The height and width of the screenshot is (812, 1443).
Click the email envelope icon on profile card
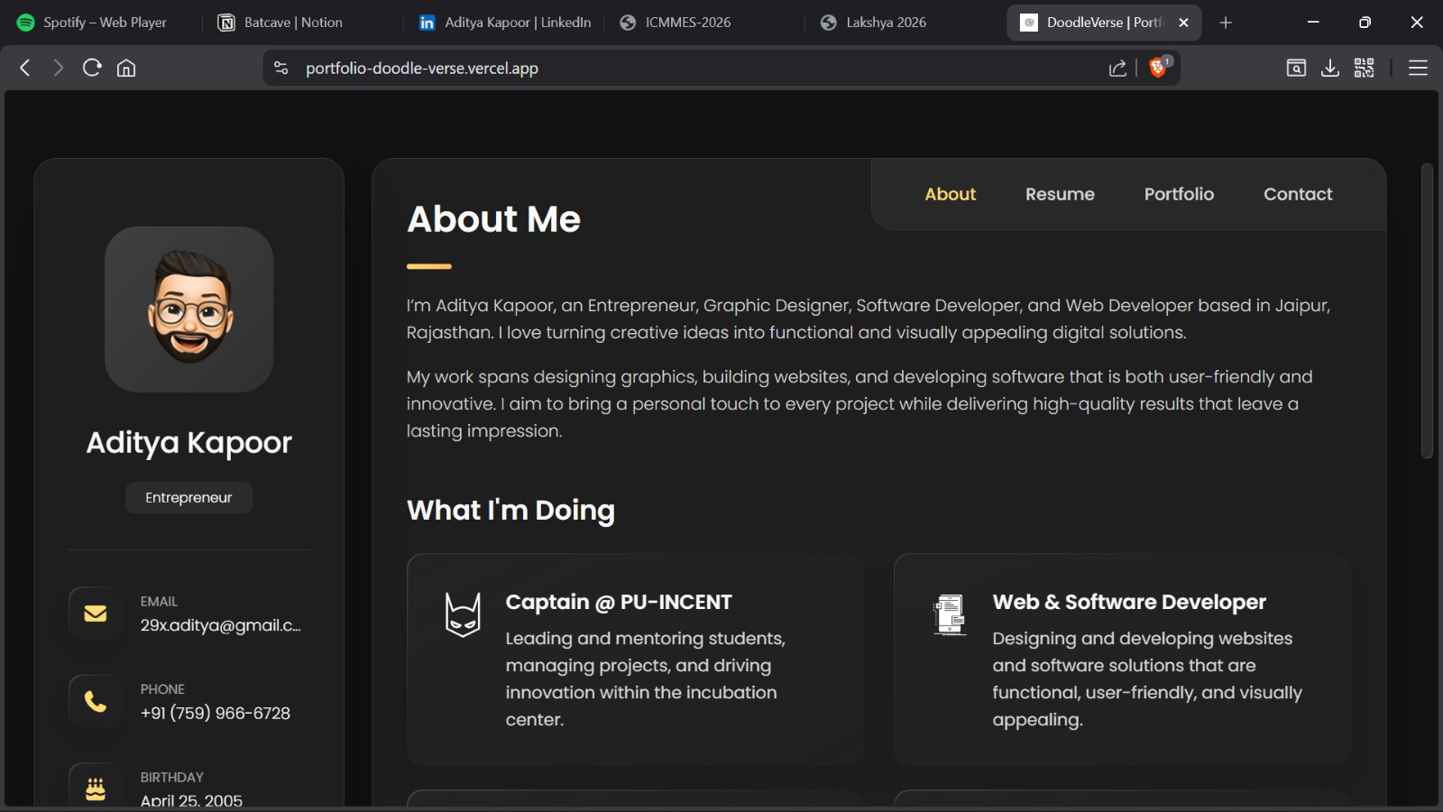94,613
